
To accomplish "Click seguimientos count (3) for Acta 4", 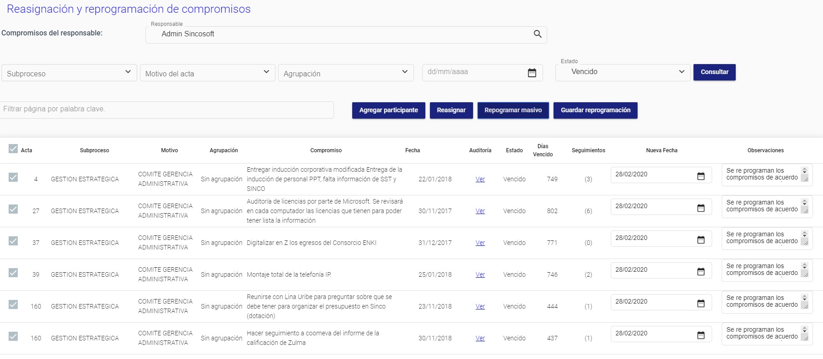I will (x=588, y=179).
